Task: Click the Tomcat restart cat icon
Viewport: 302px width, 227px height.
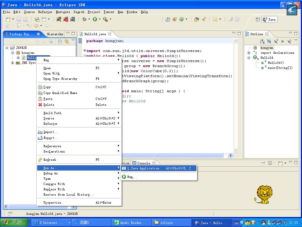Action: click(x=73, y=19)
